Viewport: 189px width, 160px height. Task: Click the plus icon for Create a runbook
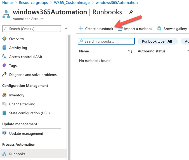(x=81, y=29)
